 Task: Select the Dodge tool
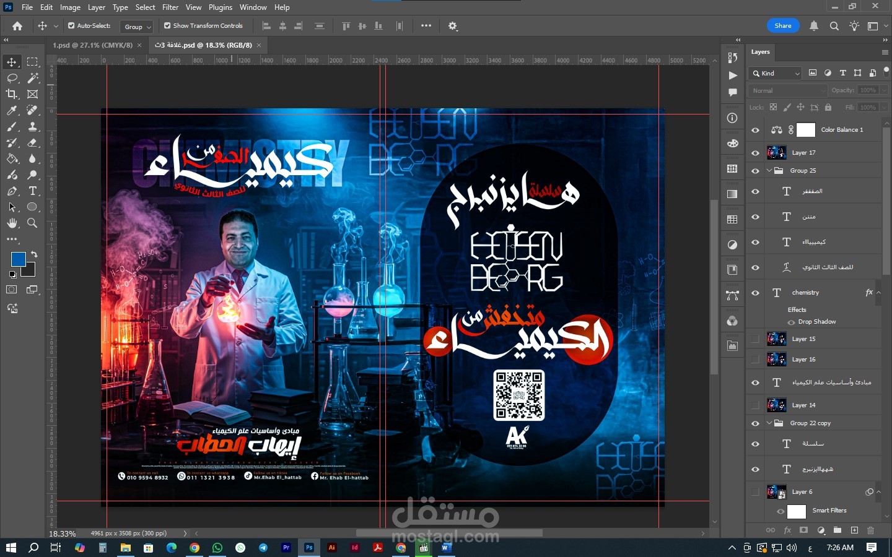click(x=33, y=175)
